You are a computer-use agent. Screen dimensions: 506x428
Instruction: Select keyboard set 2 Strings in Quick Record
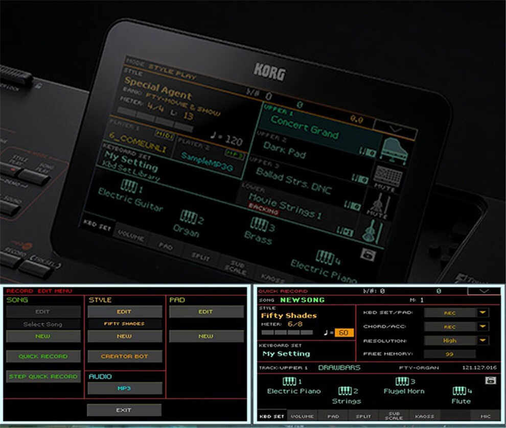(x=347, y=396)
